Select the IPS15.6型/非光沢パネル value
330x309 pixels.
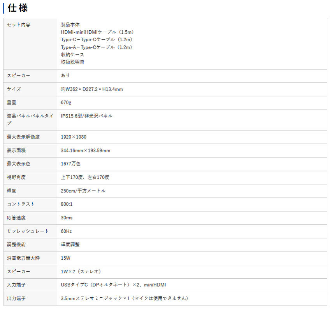86,116
